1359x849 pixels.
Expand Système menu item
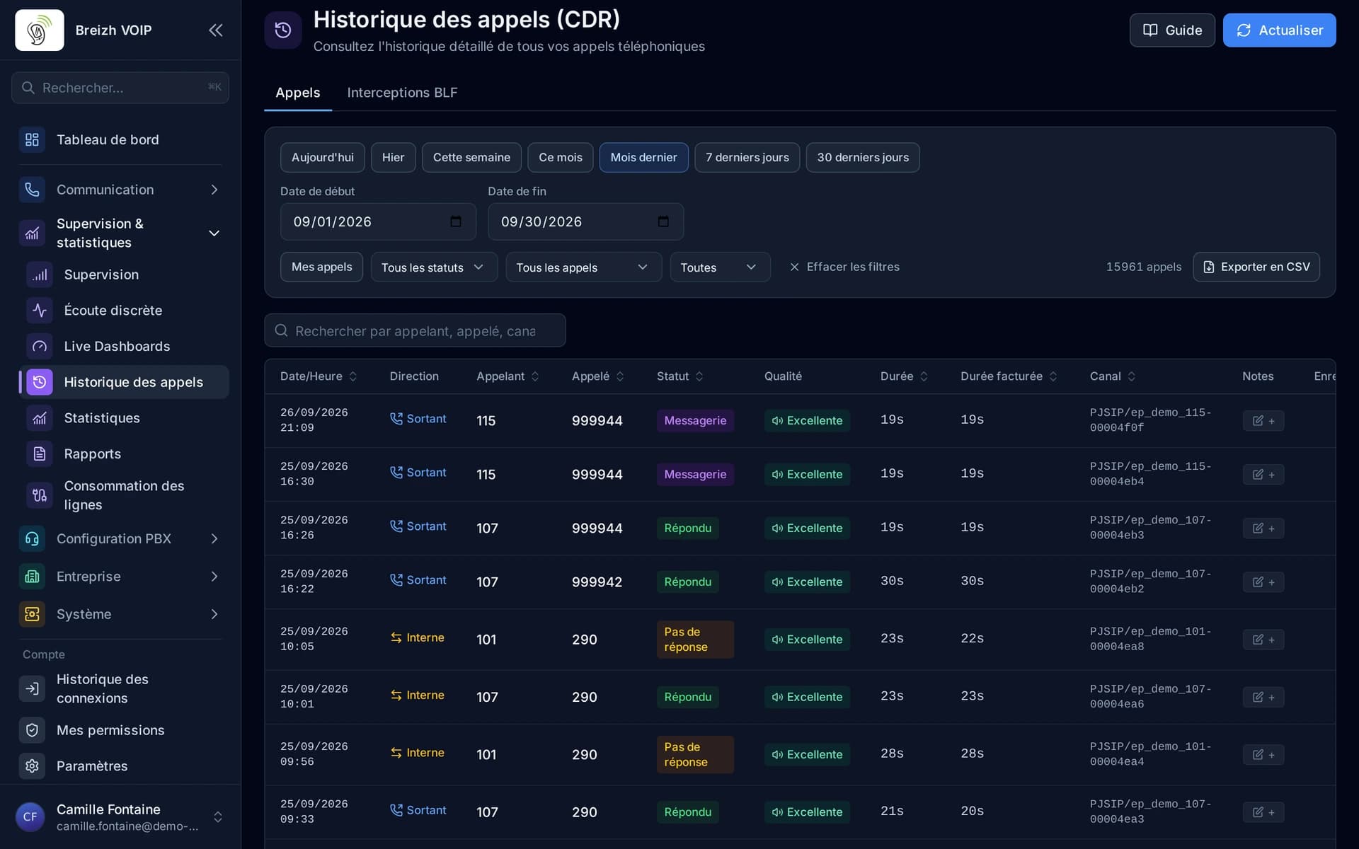(x=120, y=614)
